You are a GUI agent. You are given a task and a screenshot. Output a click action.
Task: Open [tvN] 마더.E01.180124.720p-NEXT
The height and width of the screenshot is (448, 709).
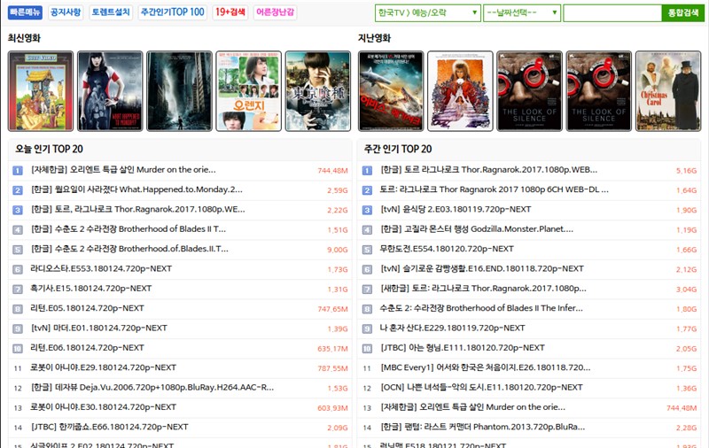(99, 328)
